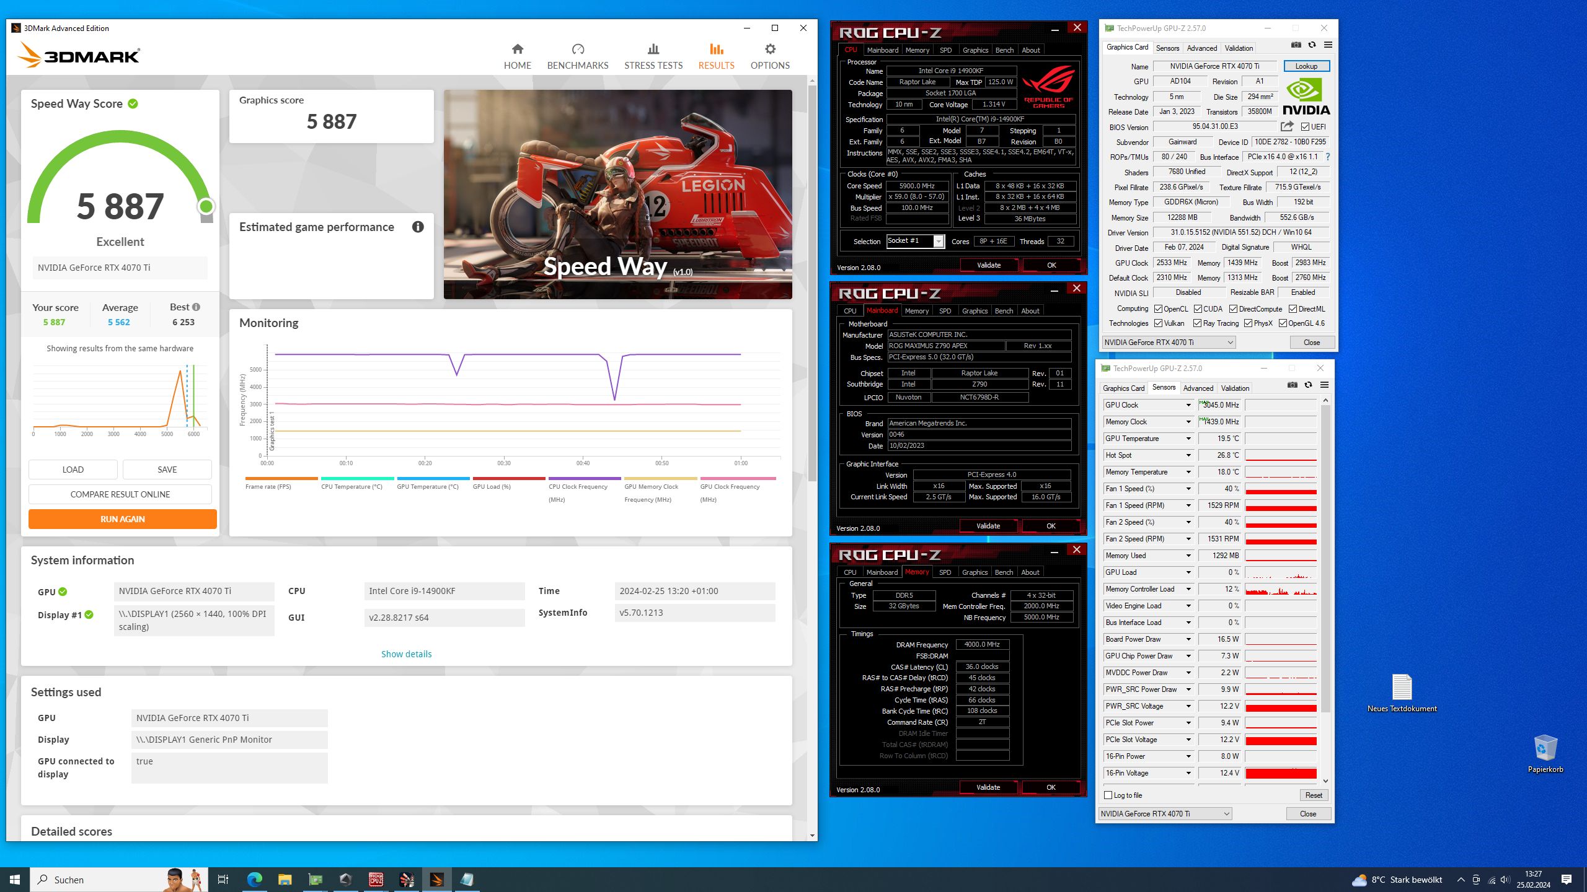Toggle OpenCL checkbox in GPU-Z
Screen dimensions: 1587x892
click(x=1158, y=308)
